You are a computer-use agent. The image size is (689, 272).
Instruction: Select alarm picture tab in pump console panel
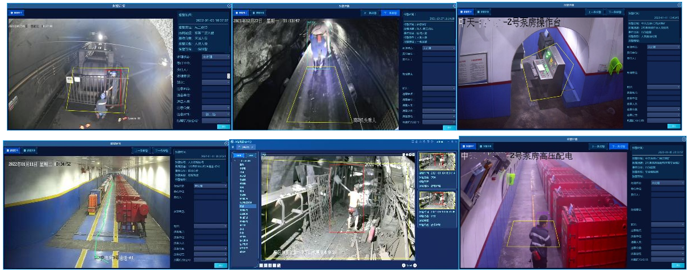point(467,11)
